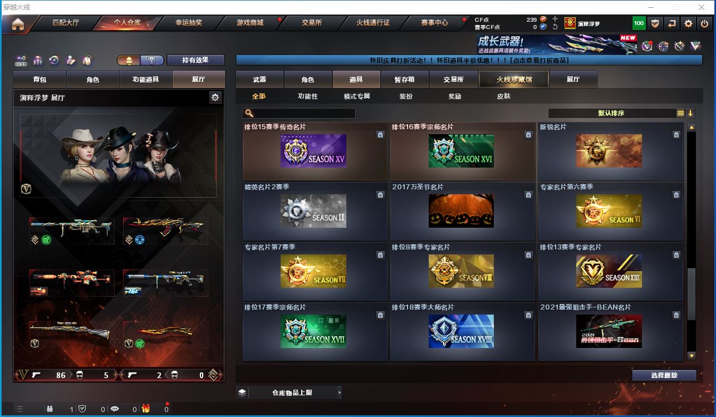Viewport: 716px width, 417px height.
Task: Open the 默认排序 sort dropdown
Action: [611, 113]
